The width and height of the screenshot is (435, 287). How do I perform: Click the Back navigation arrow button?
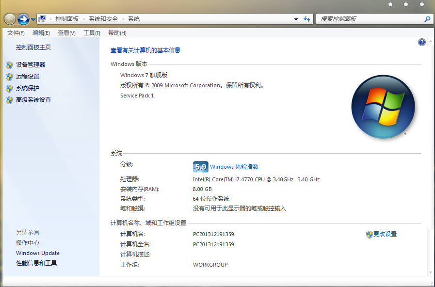[x=10, y=19]
